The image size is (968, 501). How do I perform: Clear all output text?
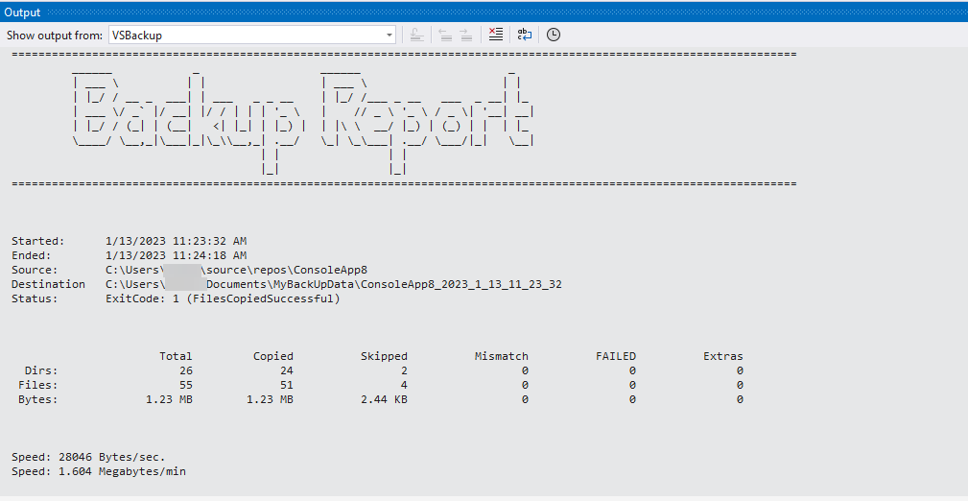tap(495, 35)
